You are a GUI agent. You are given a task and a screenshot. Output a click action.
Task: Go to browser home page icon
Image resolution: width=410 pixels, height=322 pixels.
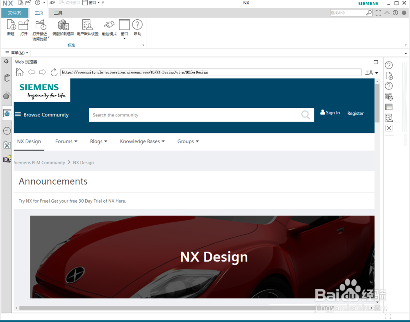(x=20, y=72)
